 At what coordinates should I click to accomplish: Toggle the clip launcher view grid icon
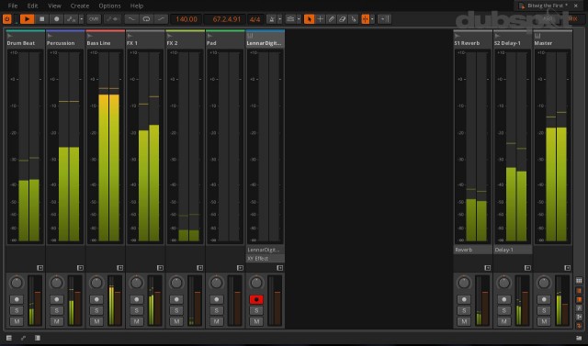579,281
